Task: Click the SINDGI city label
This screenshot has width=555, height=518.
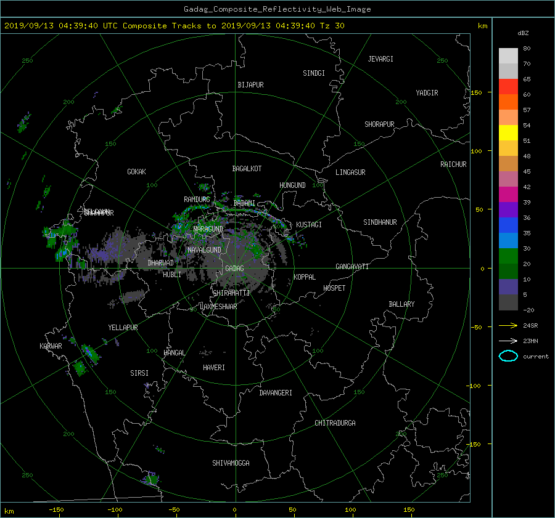Action: [x=314, y=73]
